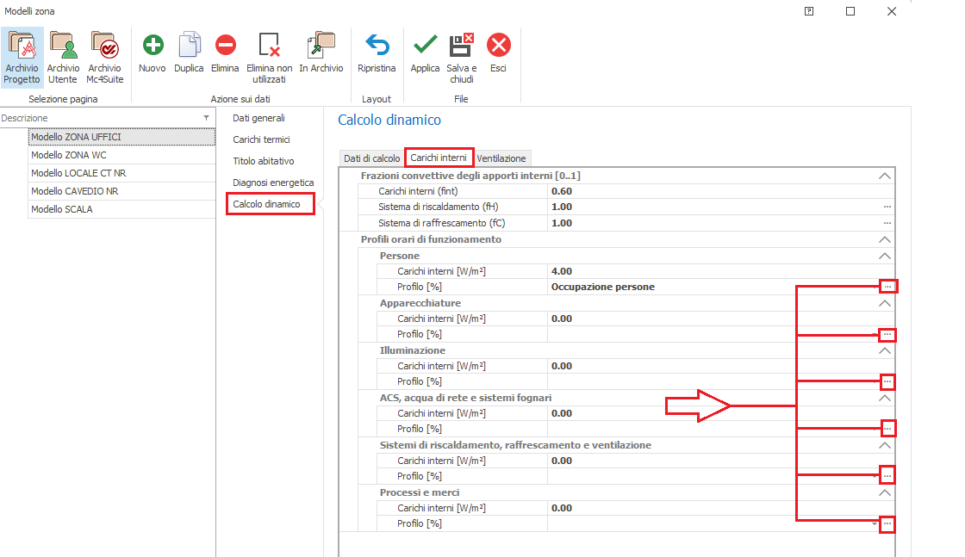Send the model In Archivio

coord(321,45)
